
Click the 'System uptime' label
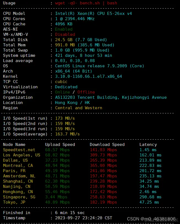19,55
